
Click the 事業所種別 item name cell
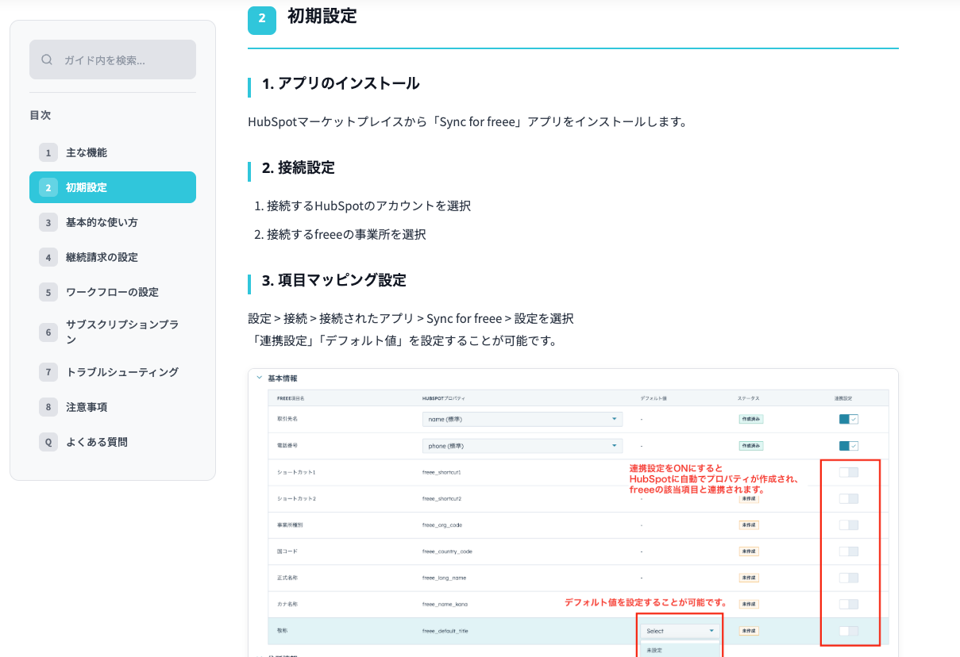click(x=288, y=524)
